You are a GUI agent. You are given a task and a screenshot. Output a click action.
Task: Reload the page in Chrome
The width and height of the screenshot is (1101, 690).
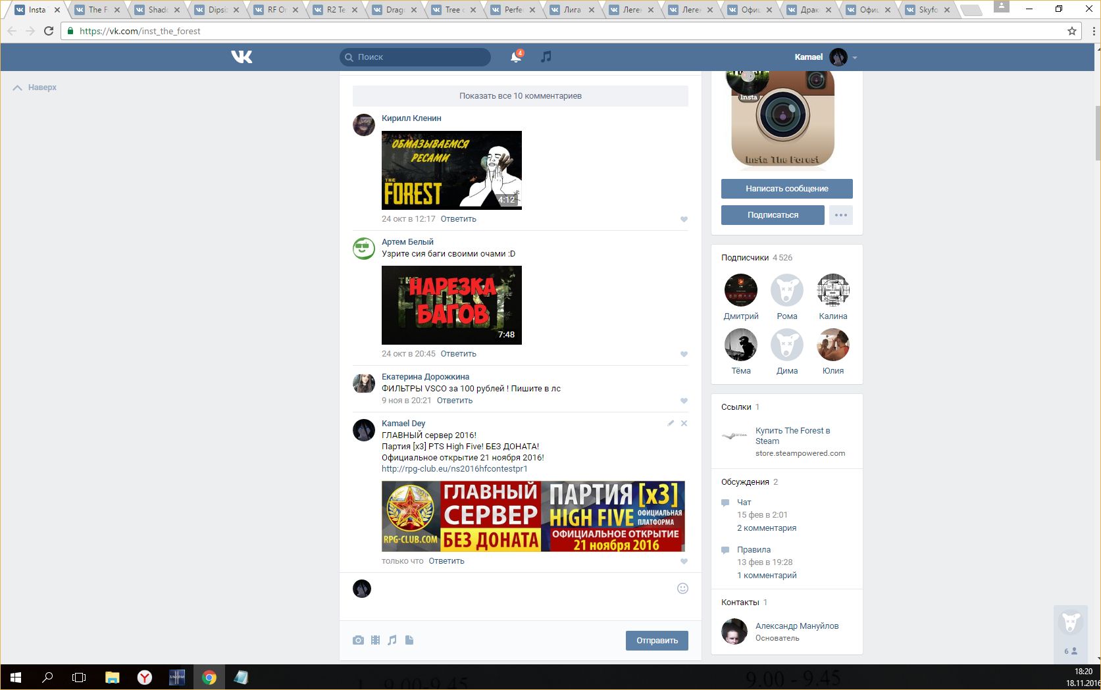pyautogui.click(x=49, y=31)
